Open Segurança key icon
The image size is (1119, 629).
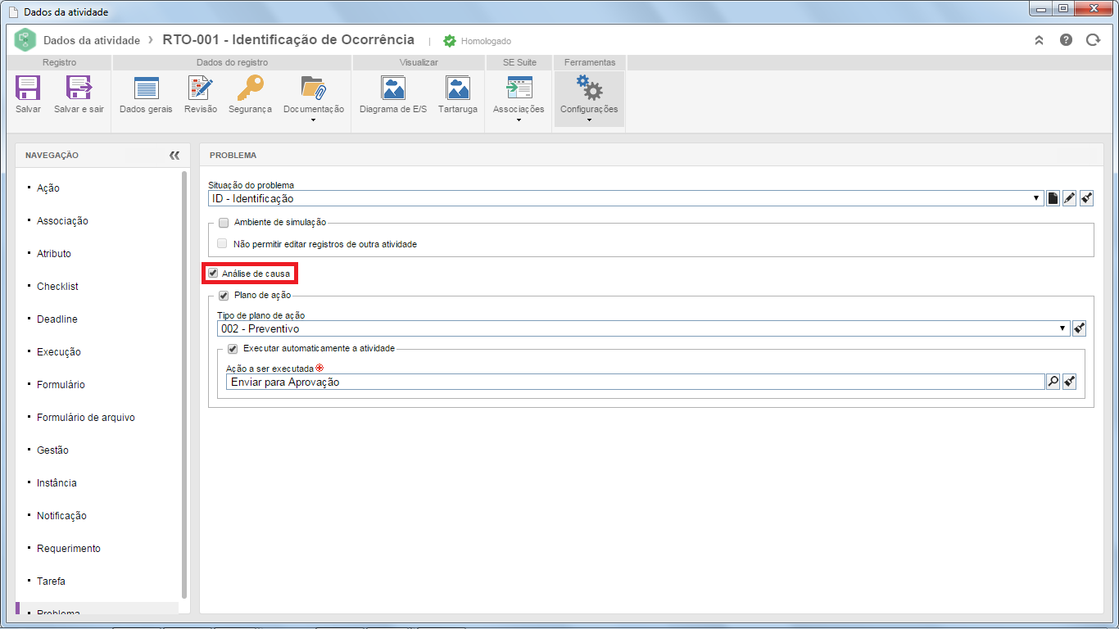coord(250,88)
